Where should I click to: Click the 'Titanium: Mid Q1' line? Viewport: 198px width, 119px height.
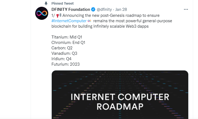pyautogui.click(x=67, y=37)
